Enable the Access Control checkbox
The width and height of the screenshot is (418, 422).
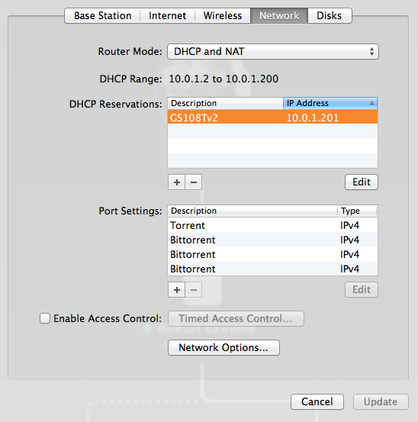[x=45, y=318]
